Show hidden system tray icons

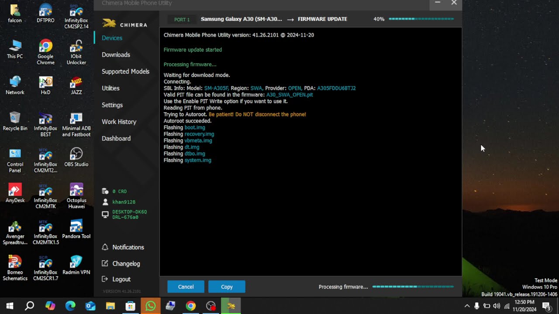467,306
